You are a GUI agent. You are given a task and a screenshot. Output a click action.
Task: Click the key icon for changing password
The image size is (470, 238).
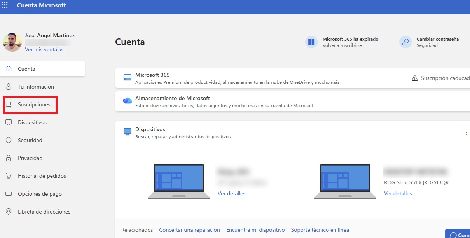tap(405, 42)
